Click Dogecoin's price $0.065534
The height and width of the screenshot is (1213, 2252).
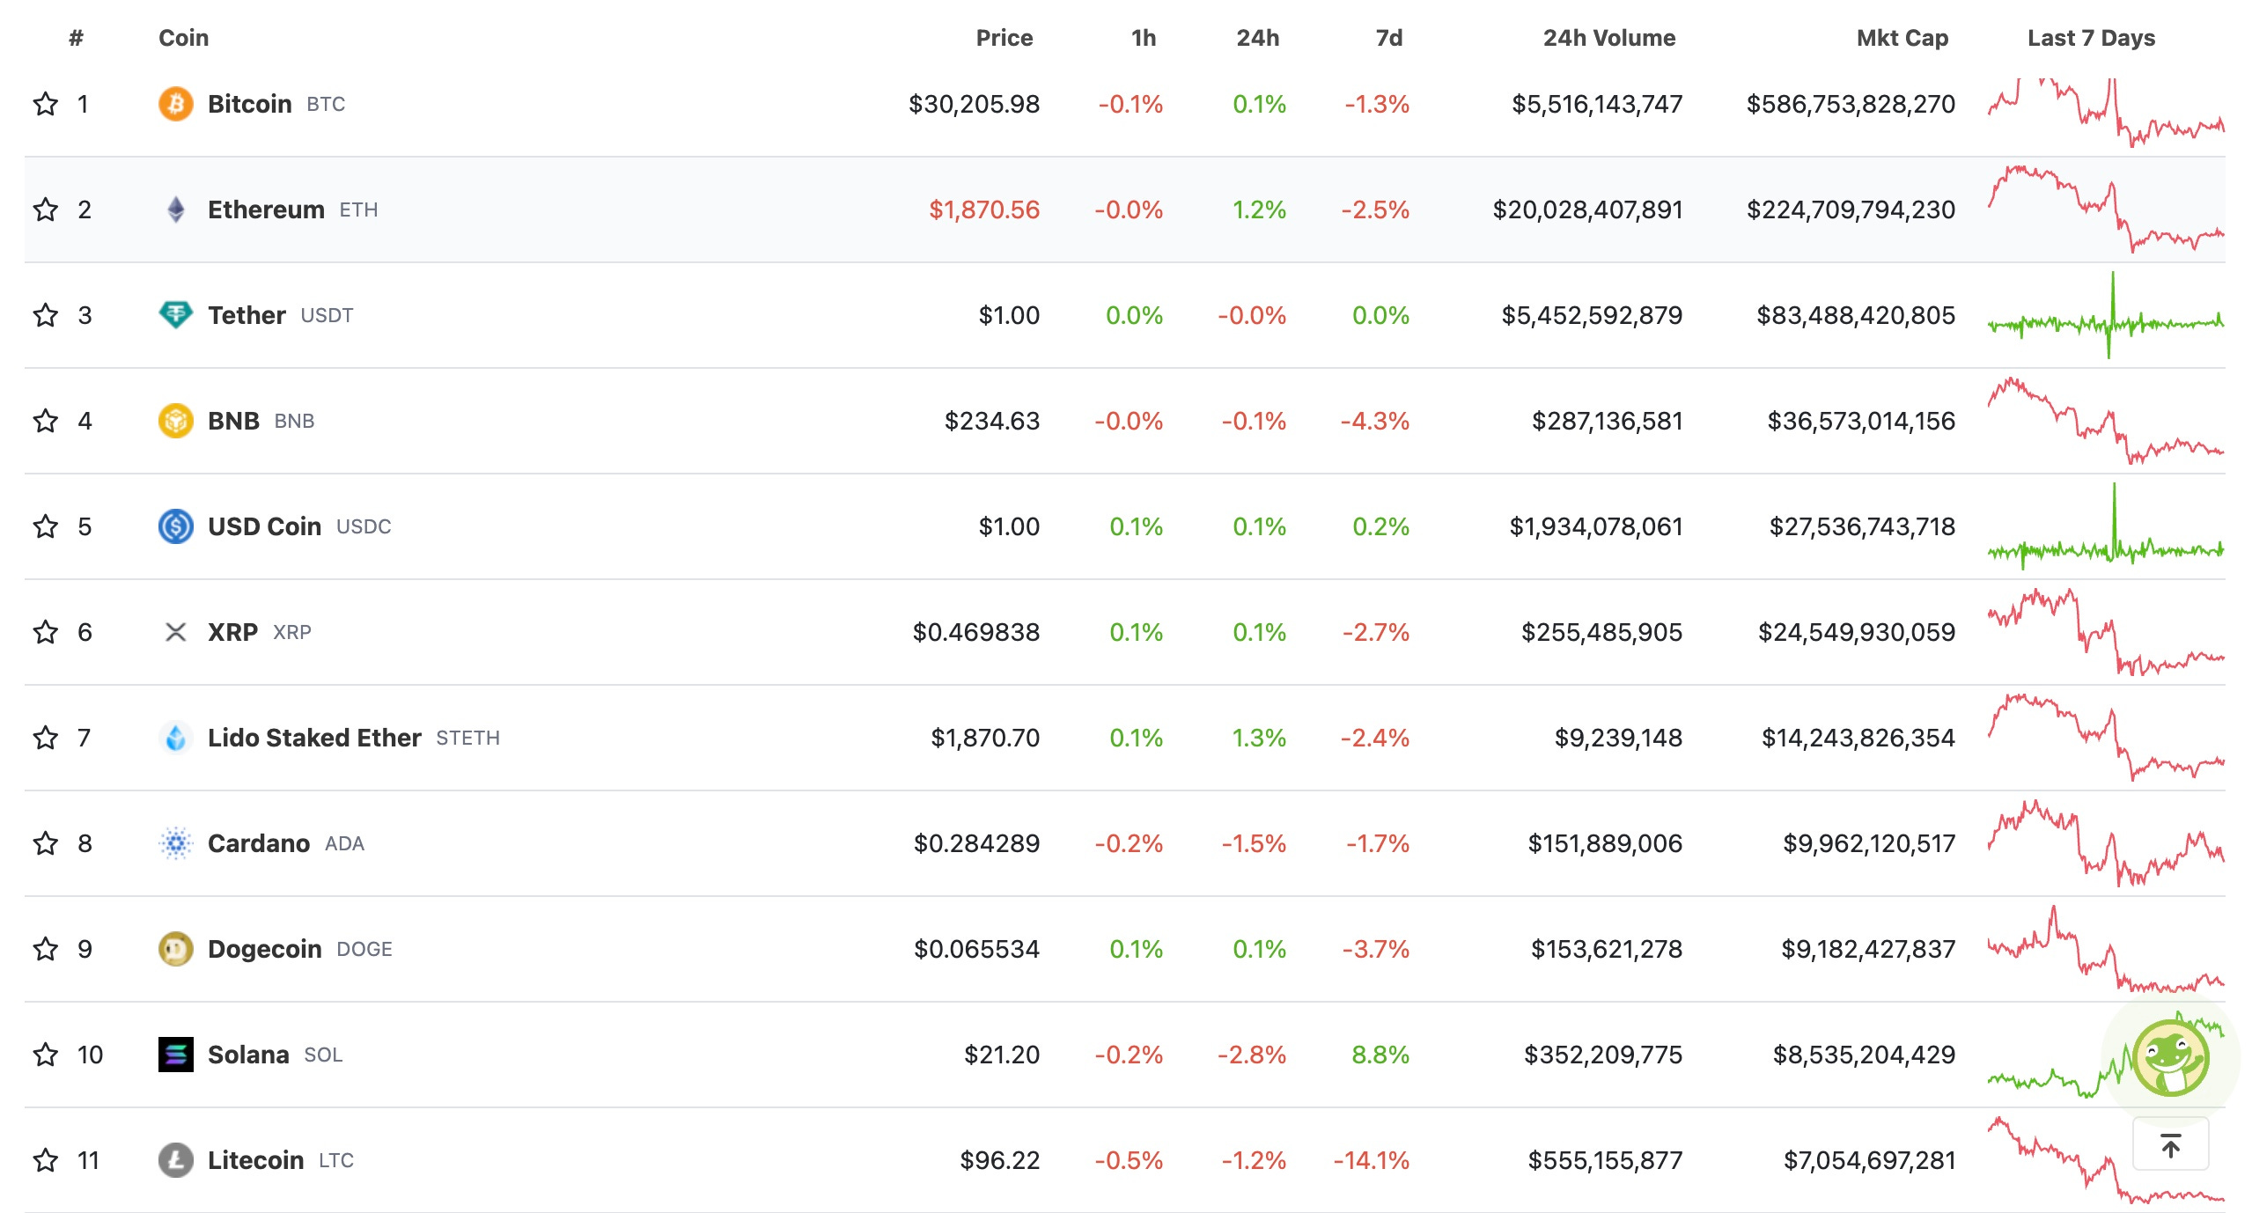976,949
